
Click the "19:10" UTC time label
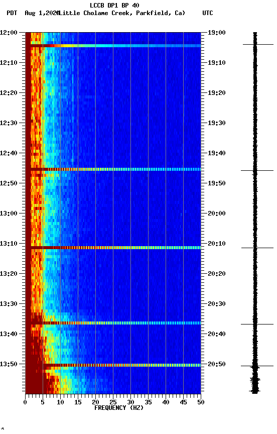[x=217, y=63]
